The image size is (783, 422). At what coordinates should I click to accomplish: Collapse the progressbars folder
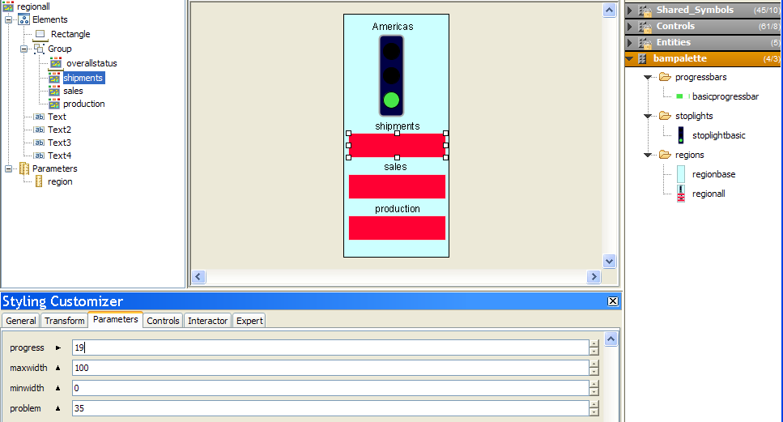(649, 77)
